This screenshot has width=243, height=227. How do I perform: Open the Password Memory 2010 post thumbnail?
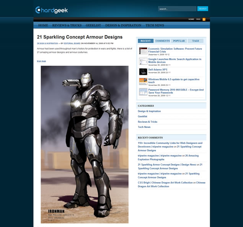[x=143, y=92]
